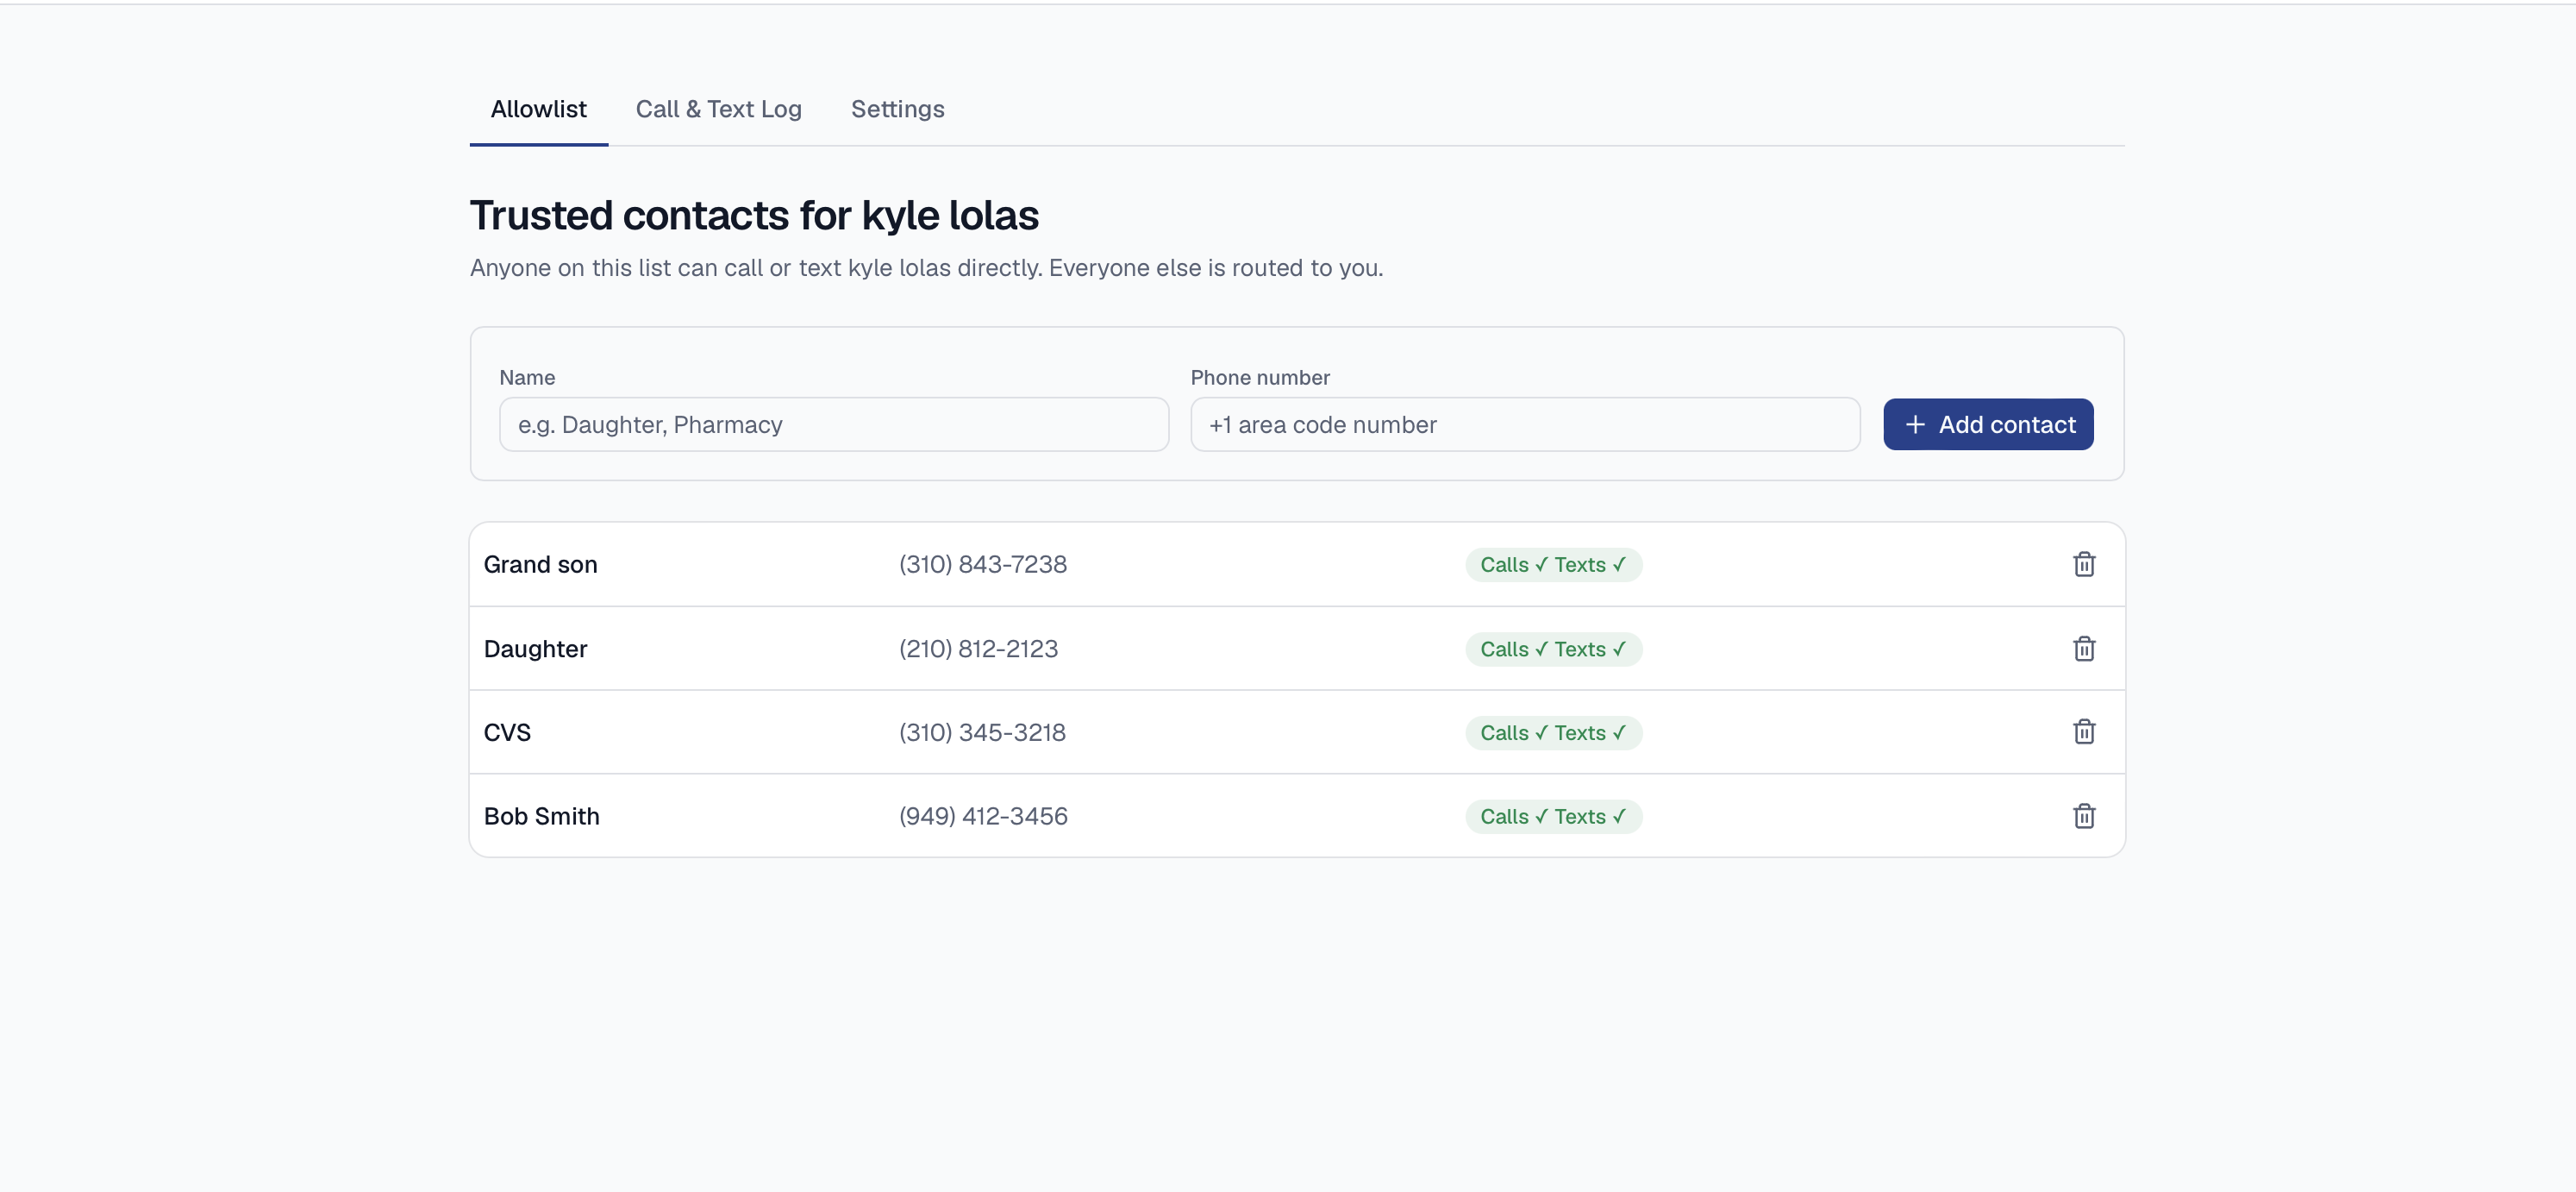Go to the Settings tab
The height and width of the screenshot is (1192, 2576).
(x=897, y=109)
